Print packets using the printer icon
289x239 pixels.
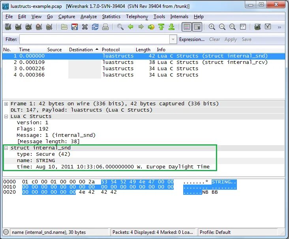(x=105, y=27)
